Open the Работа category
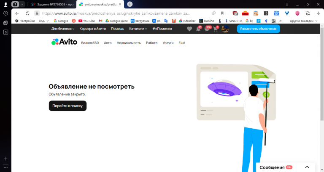The width and height of the screenshot is (324, 172). point(152,43)
